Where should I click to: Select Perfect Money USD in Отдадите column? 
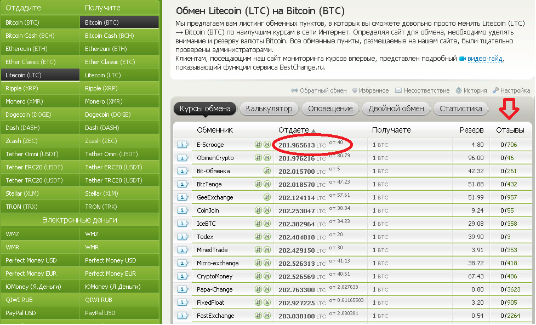pos(40,260)
